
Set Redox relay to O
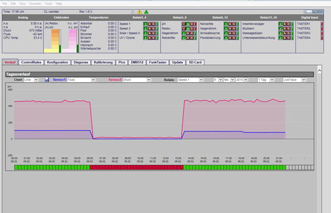tap(192, 29)
